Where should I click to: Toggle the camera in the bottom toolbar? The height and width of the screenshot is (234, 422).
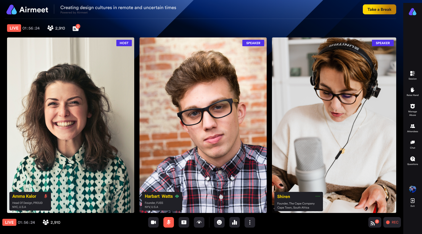point(153,222)
